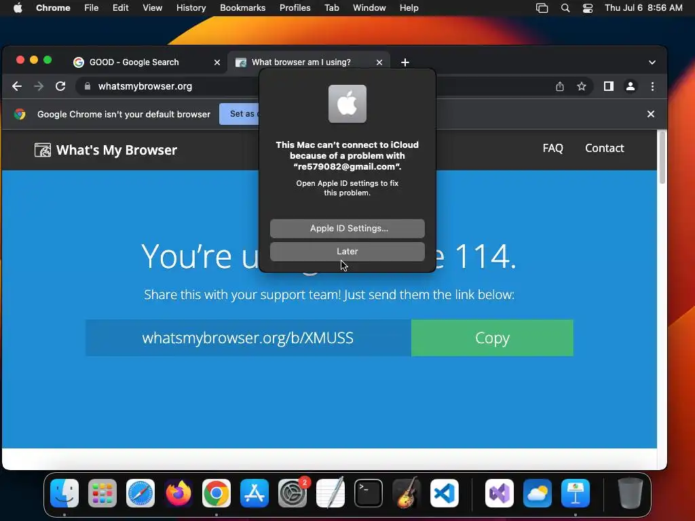View site info lock icon
695x521 pixels.
[x=88, y=86]
